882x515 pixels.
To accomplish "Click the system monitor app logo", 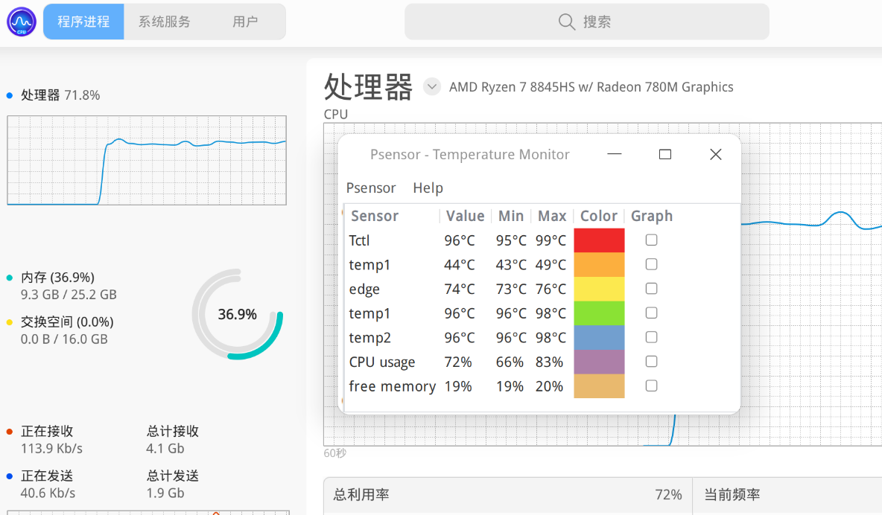I will point(22,22).
